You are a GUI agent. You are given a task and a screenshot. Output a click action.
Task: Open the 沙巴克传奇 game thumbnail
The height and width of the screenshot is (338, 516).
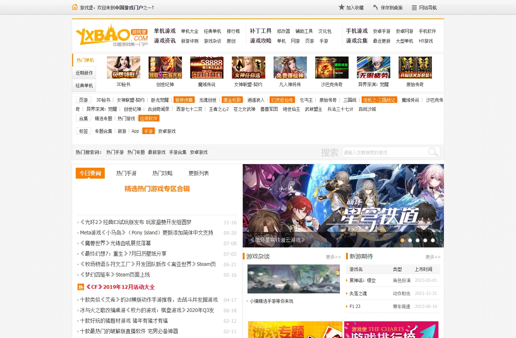coord(332,67)
